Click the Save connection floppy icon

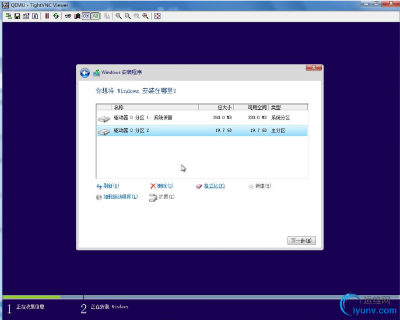pyautogui.click(x=17, y=16)
